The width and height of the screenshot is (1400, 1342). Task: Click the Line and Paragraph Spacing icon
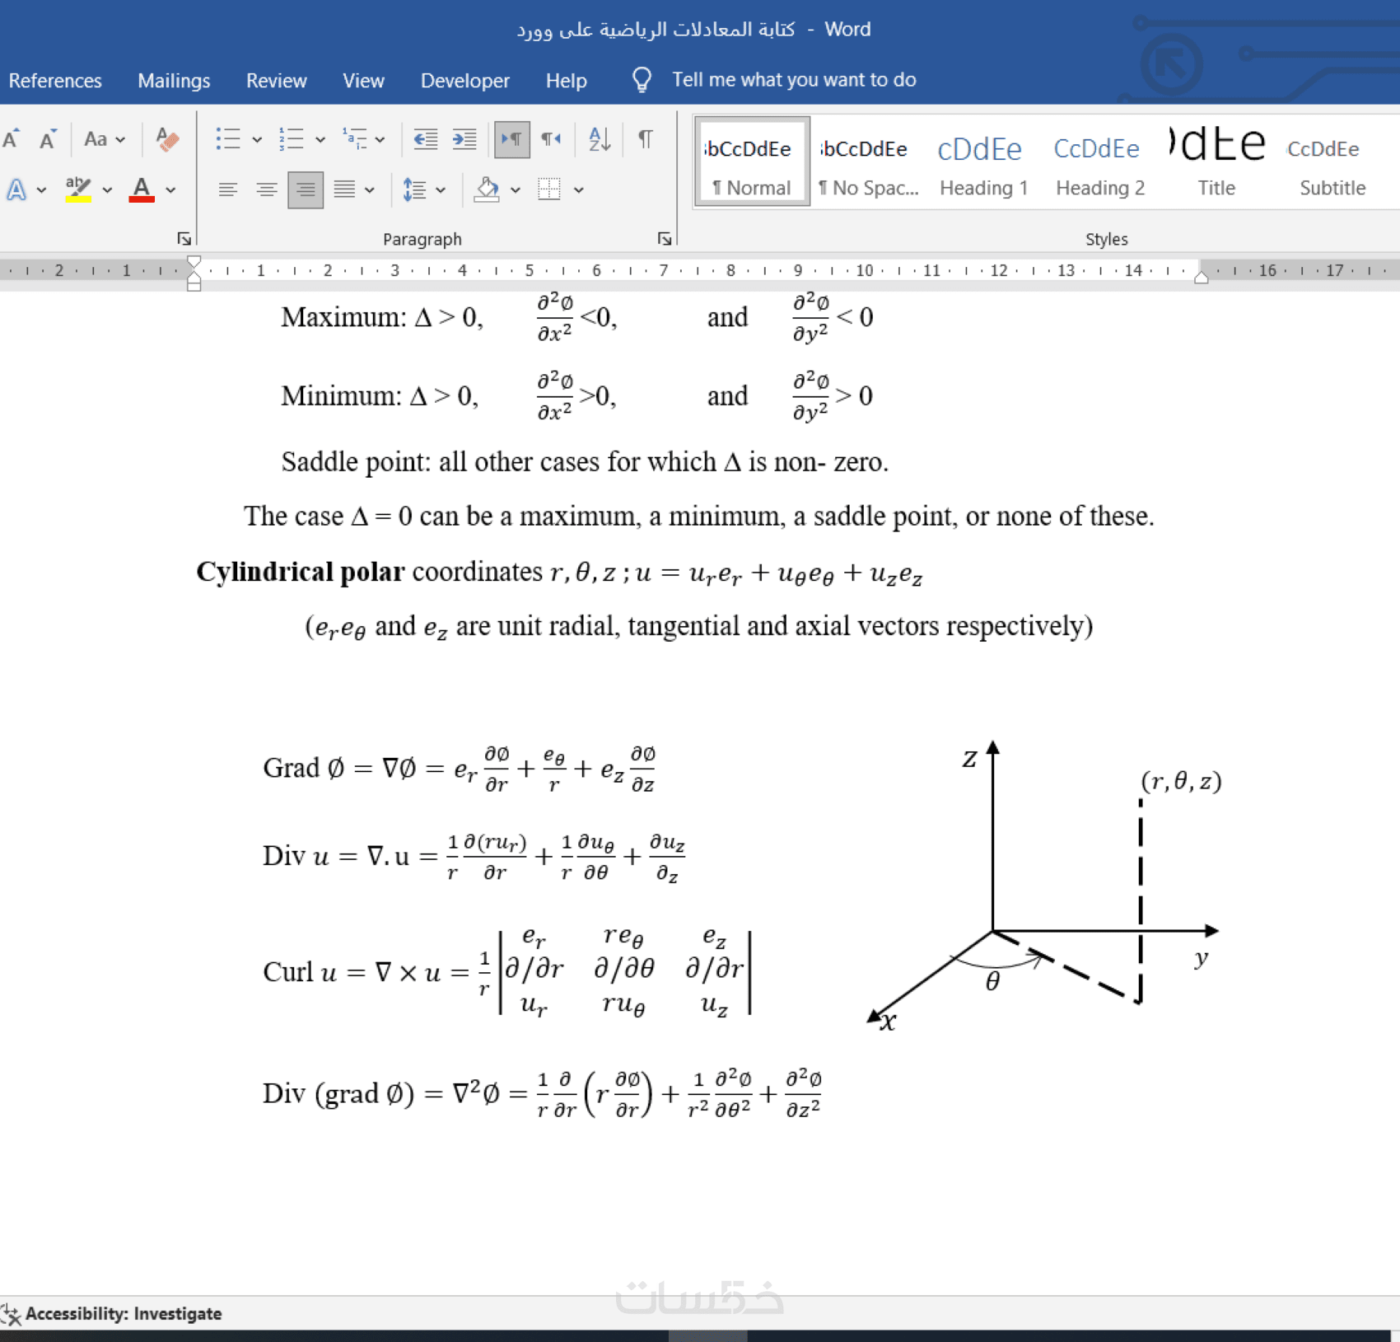pyautogui.click(x=414, y=189)
